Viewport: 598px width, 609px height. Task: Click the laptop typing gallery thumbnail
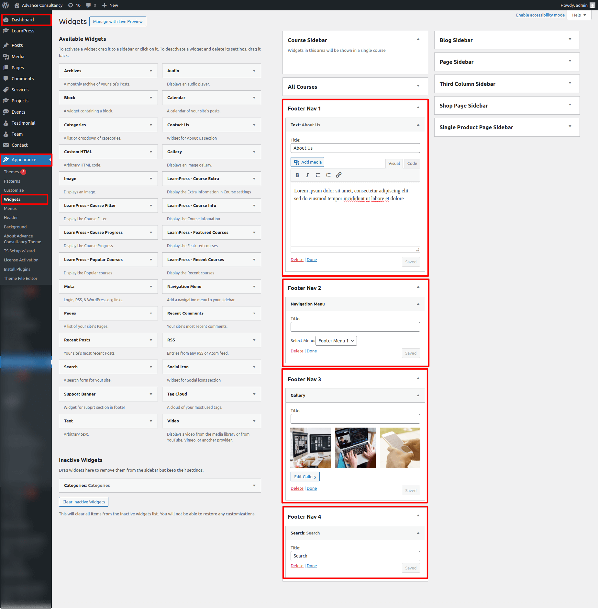coord(355,448)
